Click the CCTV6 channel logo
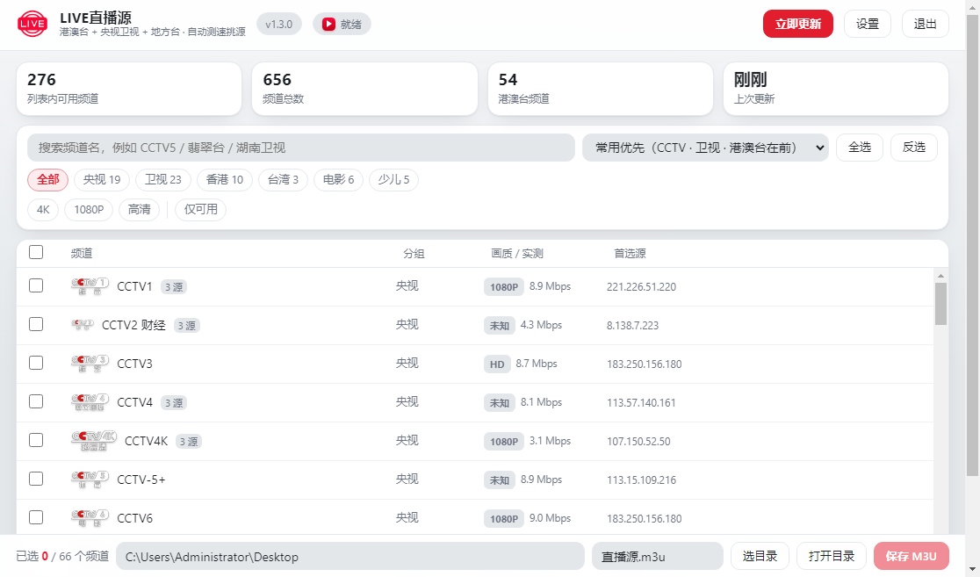The image size is (980, 577). (x=90, y=518)
